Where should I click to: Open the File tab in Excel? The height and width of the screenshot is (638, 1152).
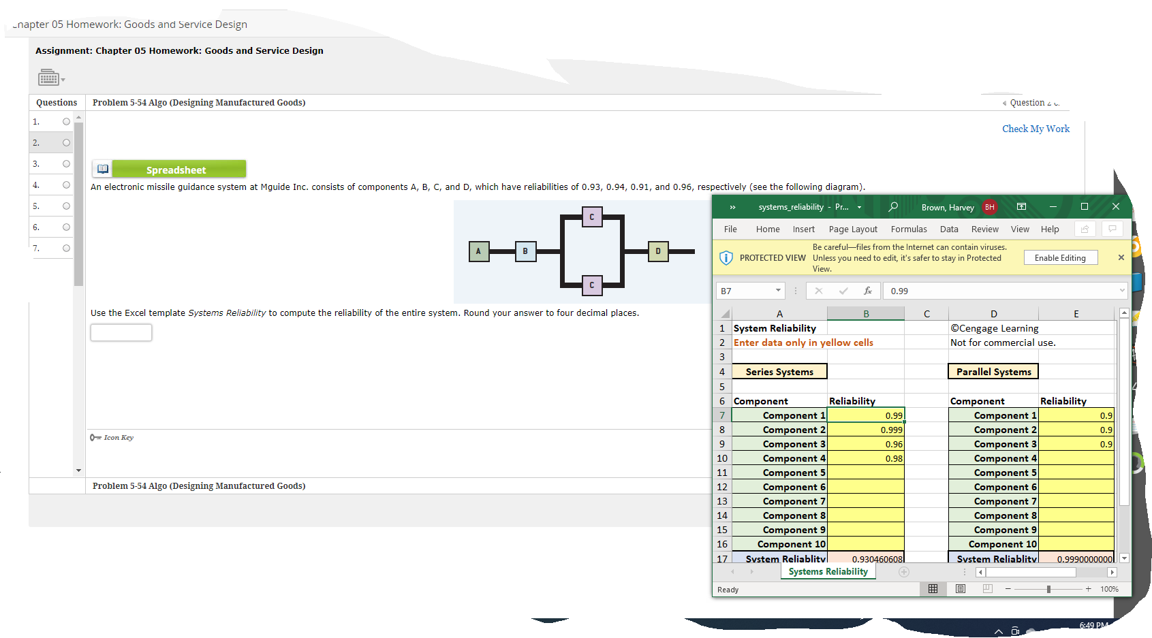[x=730, y=229]
